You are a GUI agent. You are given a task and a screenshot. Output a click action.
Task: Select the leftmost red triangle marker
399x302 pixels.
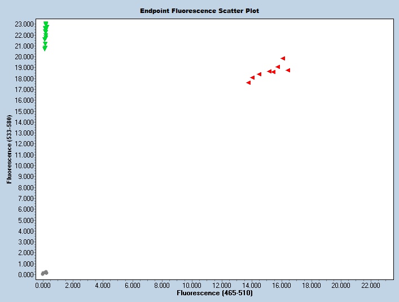click(248, 82)
